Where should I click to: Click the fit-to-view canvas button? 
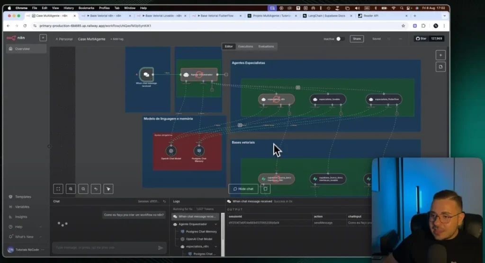58,189
